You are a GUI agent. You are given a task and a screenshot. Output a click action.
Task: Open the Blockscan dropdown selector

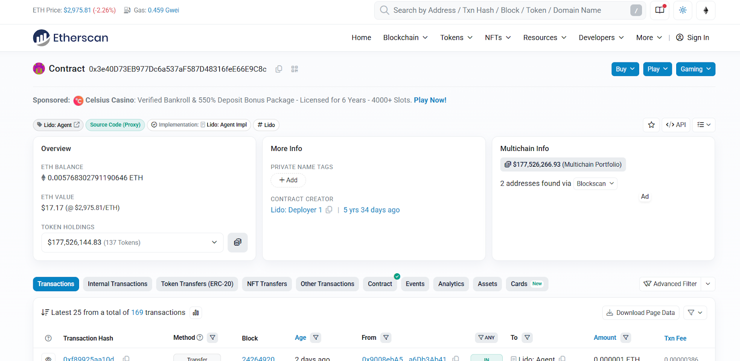[595, 183]
